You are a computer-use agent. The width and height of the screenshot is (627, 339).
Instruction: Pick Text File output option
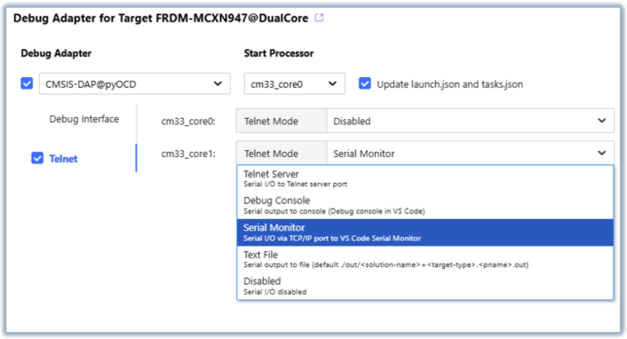coord(425,259)
